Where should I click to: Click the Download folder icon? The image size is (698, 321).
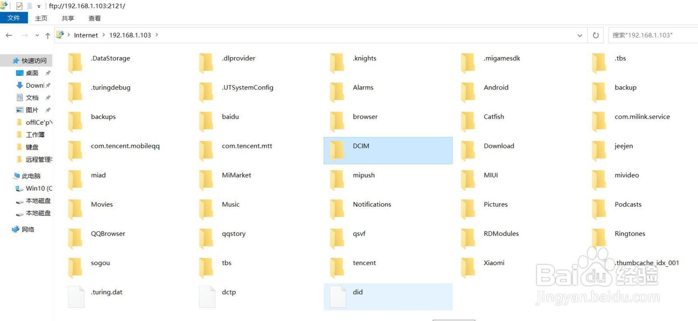click(x=468, y=151)
